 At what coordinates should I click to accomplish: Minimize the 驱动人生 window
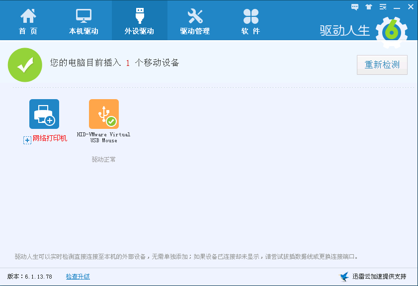click(x=397, y=8)
